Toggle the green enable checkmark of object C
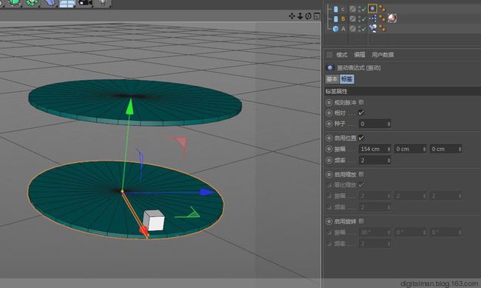This screenshot has width=481, height=288. coord(363,10)
